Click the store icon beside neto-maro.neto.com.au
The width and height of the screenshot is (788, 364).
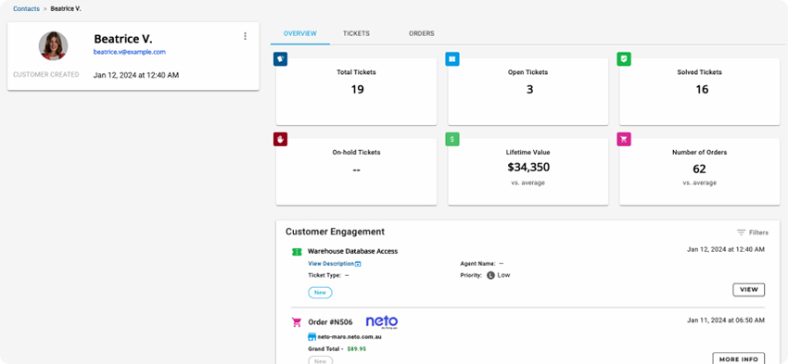coord(312,337)
